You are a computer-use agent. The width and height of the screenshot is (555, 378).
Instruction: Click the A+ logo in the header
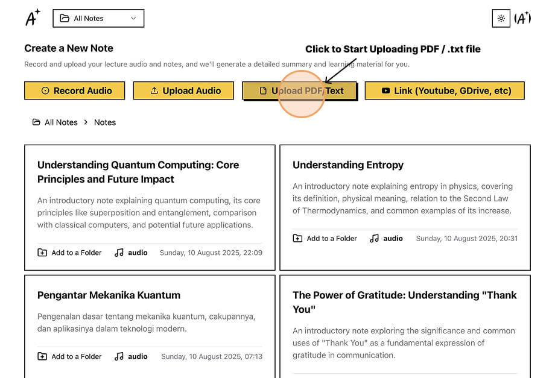click(x=33, y=17)
